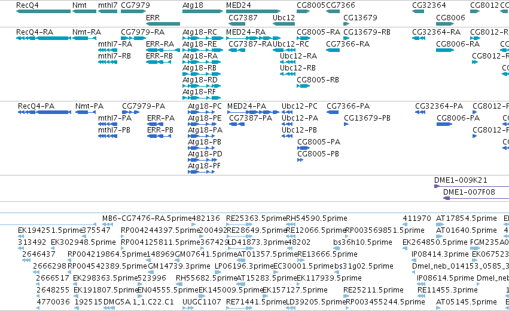Select the Atg18-RD transcript label
This screenshot has width=509, height=311.
200,80
